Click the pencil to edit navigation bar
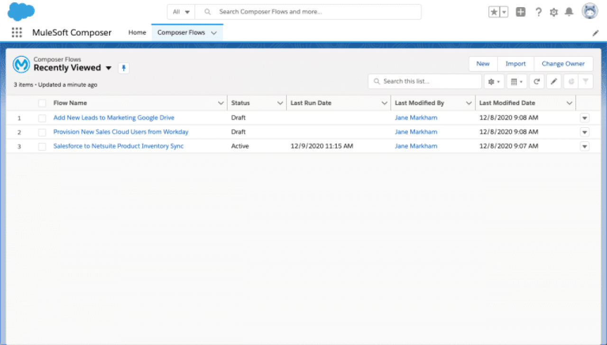607x345 pixels. tap(596, 33)
